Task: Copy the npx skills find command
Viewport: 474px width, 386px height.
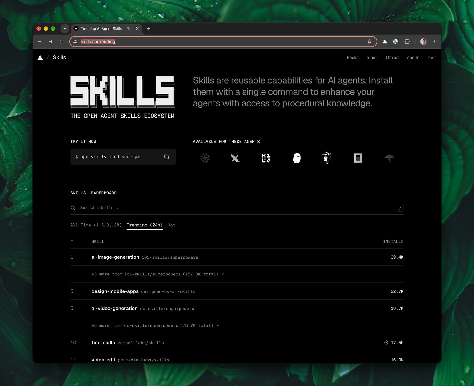Action: point(166,157)
